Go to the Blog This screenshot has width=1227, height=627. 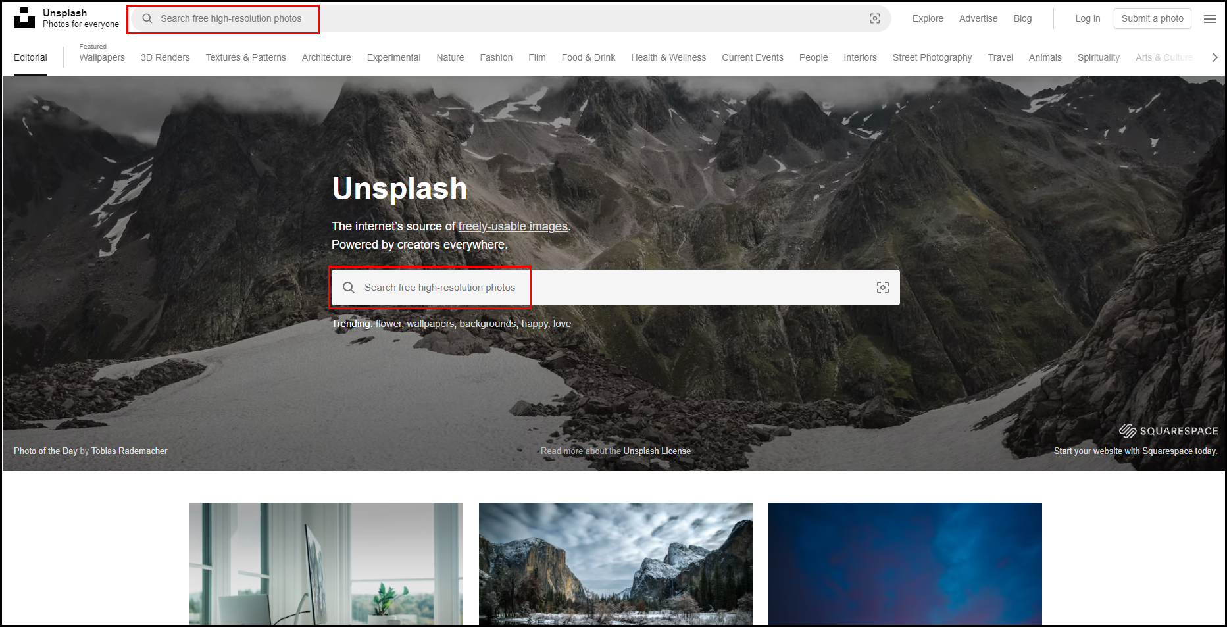coord(1022,18)
